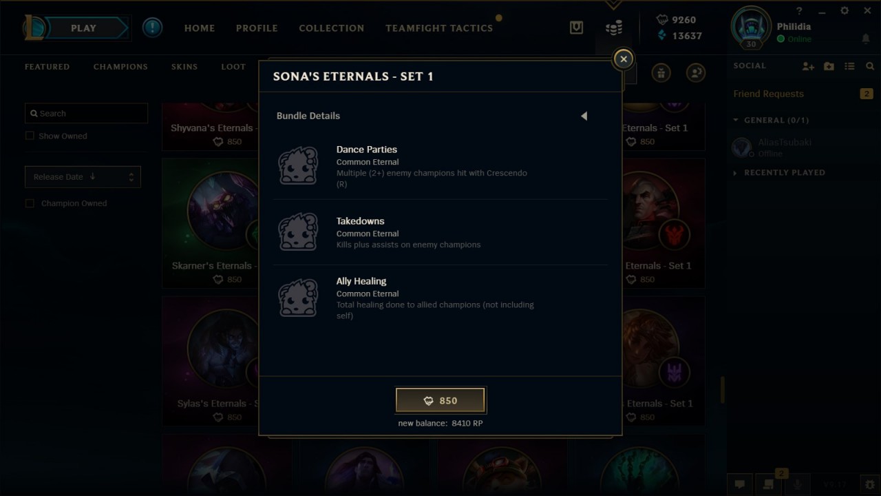881x496 pixels.
Task: Click the add friend icon in Social
Action: [808, 66]
